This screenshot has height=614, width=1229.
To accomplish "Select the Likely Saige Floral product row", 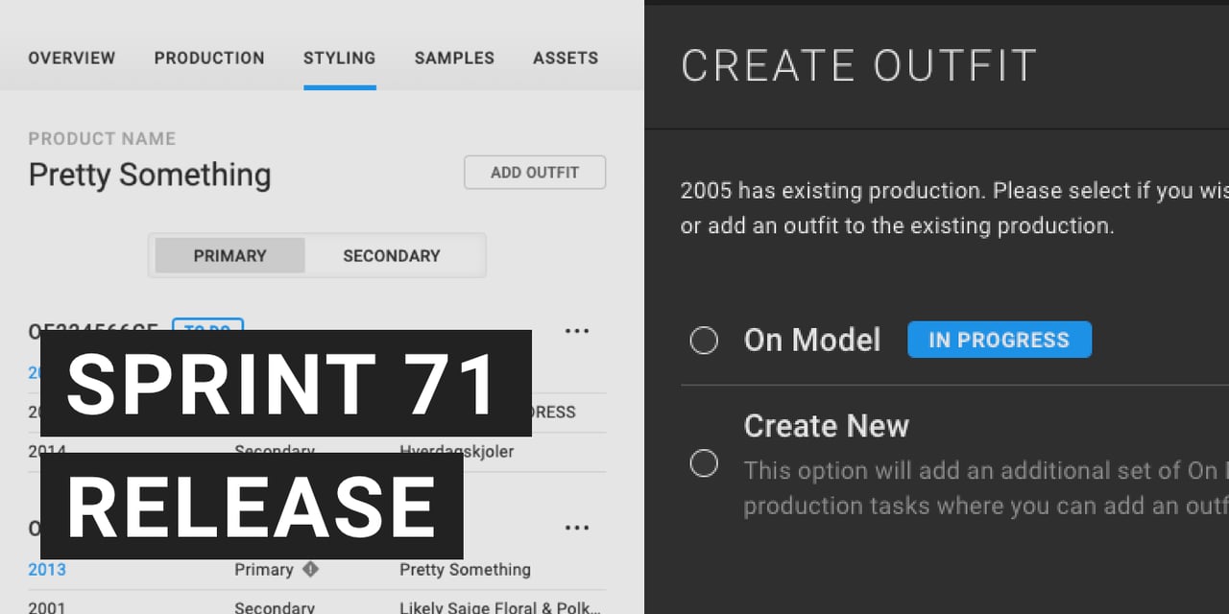I will pyautogui.click(x=499, y=606).
